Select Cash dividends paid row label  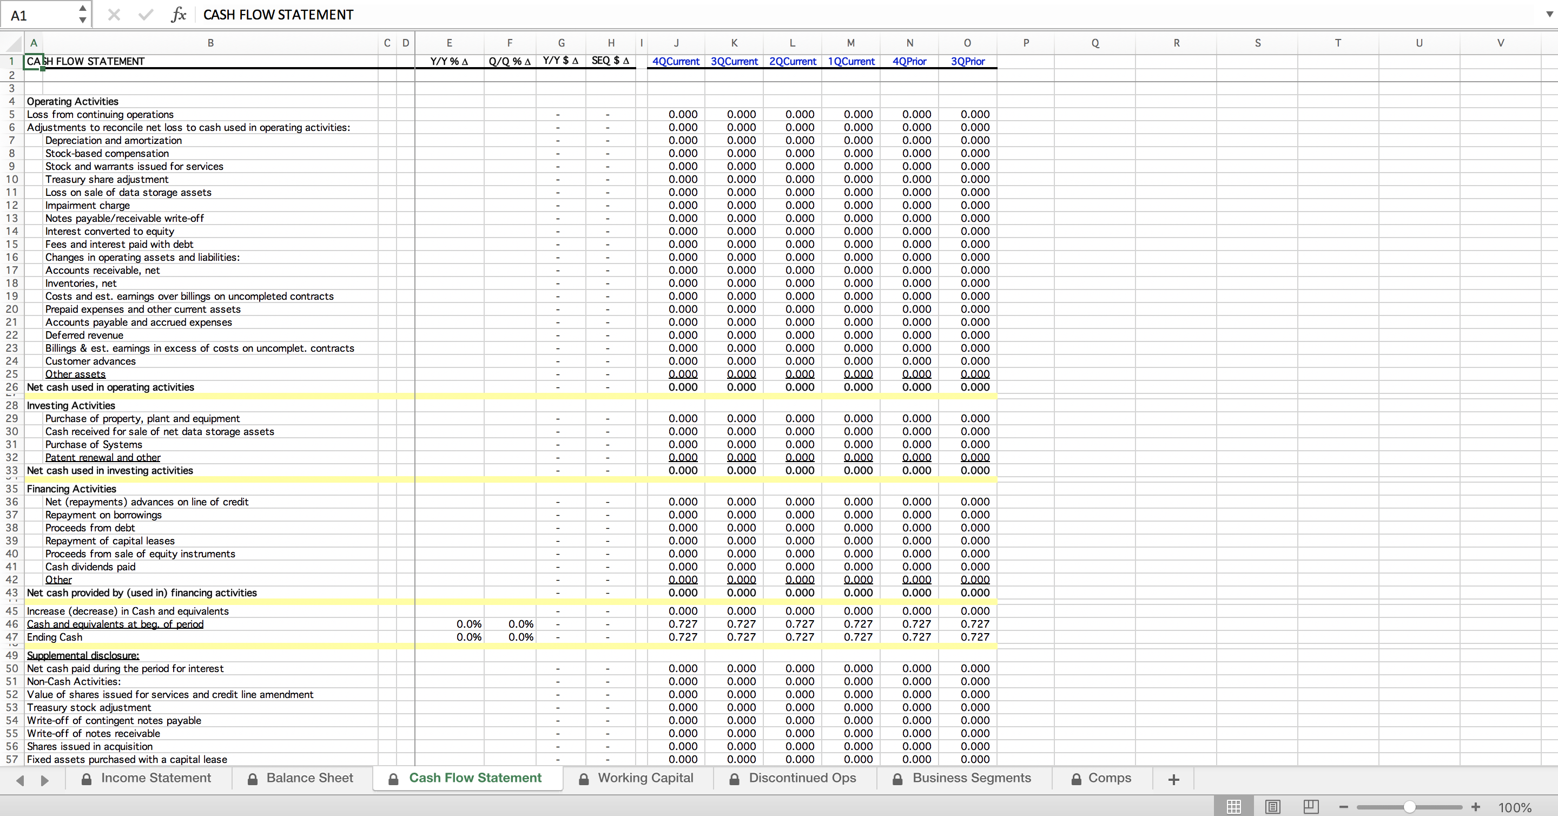pyautogui.click(x=90, y=567)
